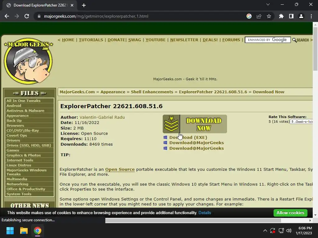This screenshot has width=318, height=238.
Task: Open TUTORIALS menu item
Action: pyautogui.click(x=91, y=40)
